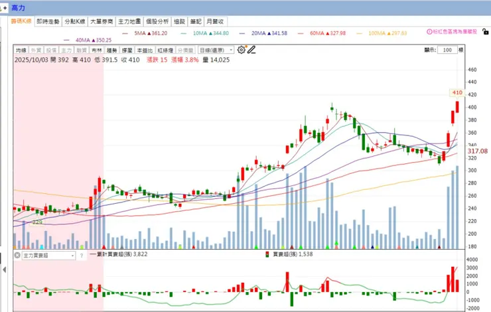Toggle 外資 overlay button
This screenshot has height=312, width=491.
(36, 50)
